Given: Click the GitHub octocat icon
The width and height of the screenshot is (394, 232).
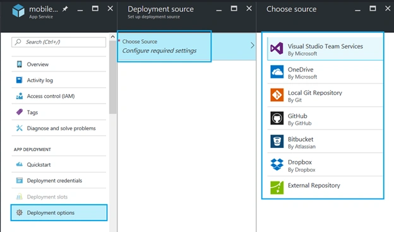Looking at the screenshot, I should tap(277, 118).
